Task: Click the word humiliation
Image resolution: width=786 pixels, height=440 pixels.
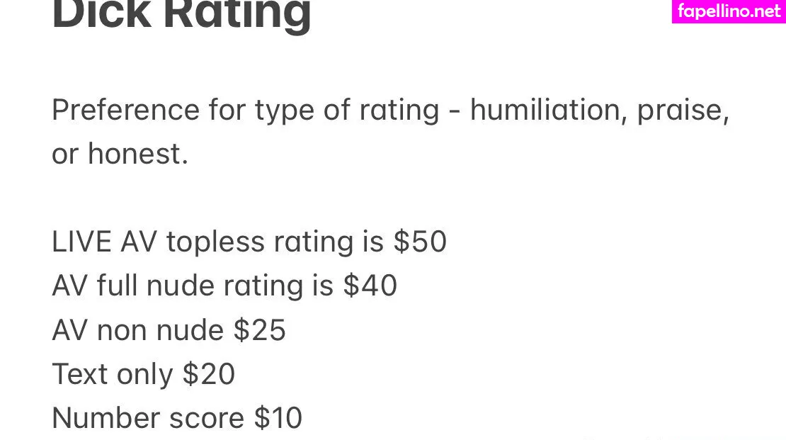Action: click(546, 111)
